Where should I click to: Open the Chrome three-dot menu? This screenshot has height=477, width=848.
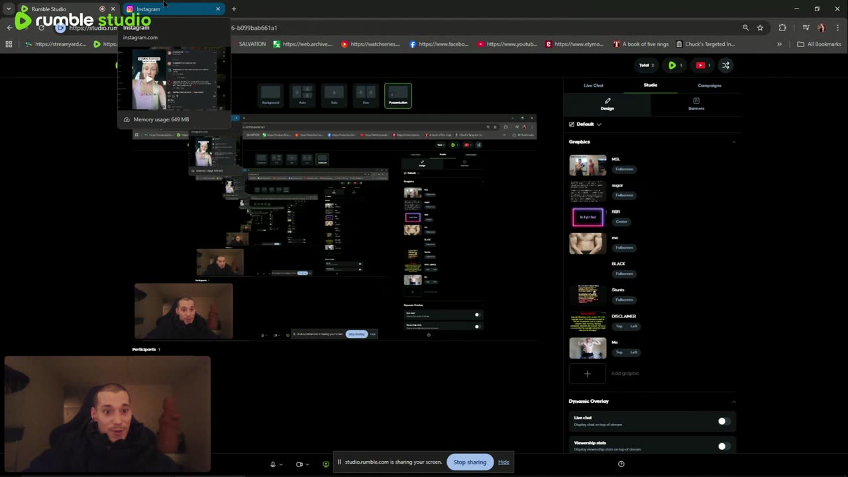(x=837, y=28)
